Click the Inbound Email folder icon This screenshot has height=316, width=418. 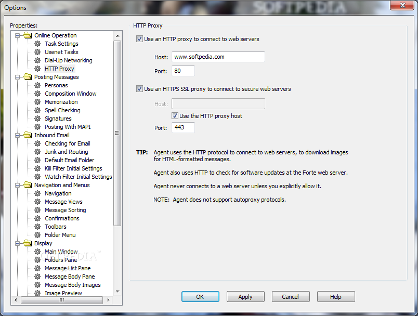tap(28, 135)
